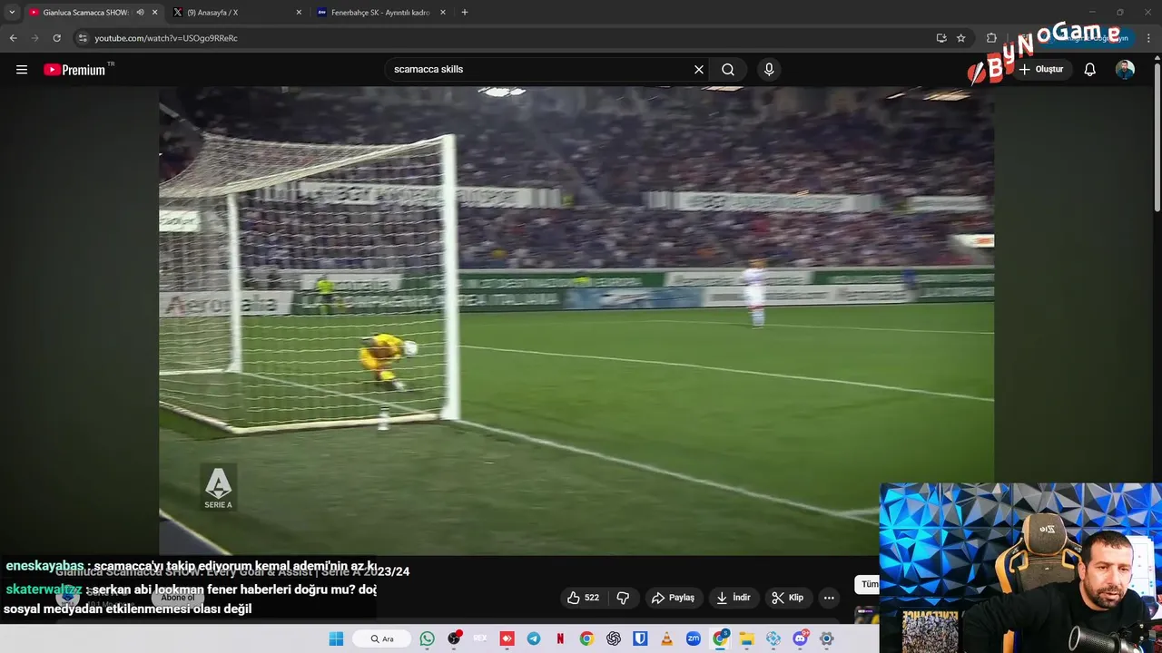Go back in browser history
The width and height of the screenshot is (1162, 653).
[13, 38]
